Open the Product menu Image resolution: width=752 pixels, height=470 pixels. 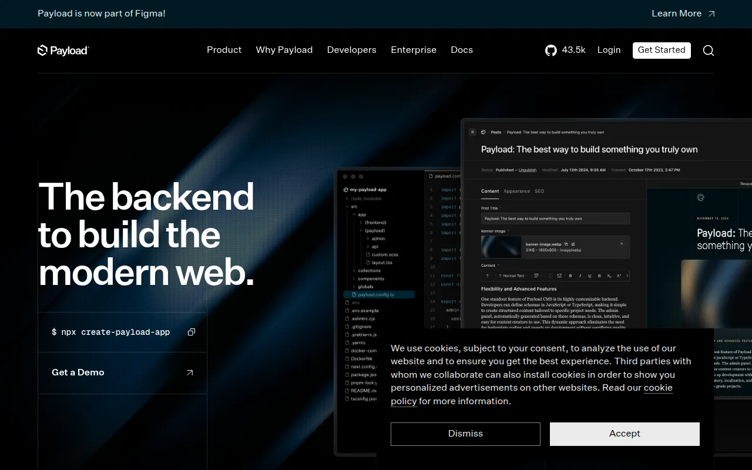(224, 50)
